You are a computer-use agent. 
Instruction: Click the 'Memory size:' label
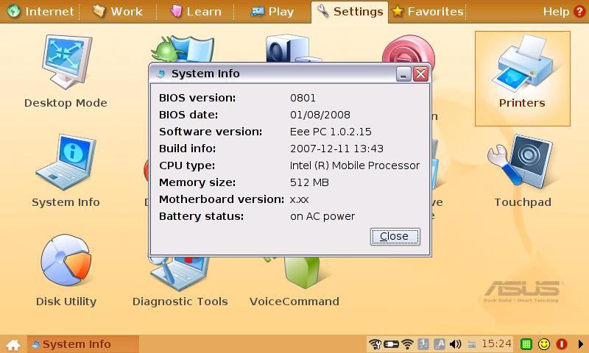tap(197, 182)
